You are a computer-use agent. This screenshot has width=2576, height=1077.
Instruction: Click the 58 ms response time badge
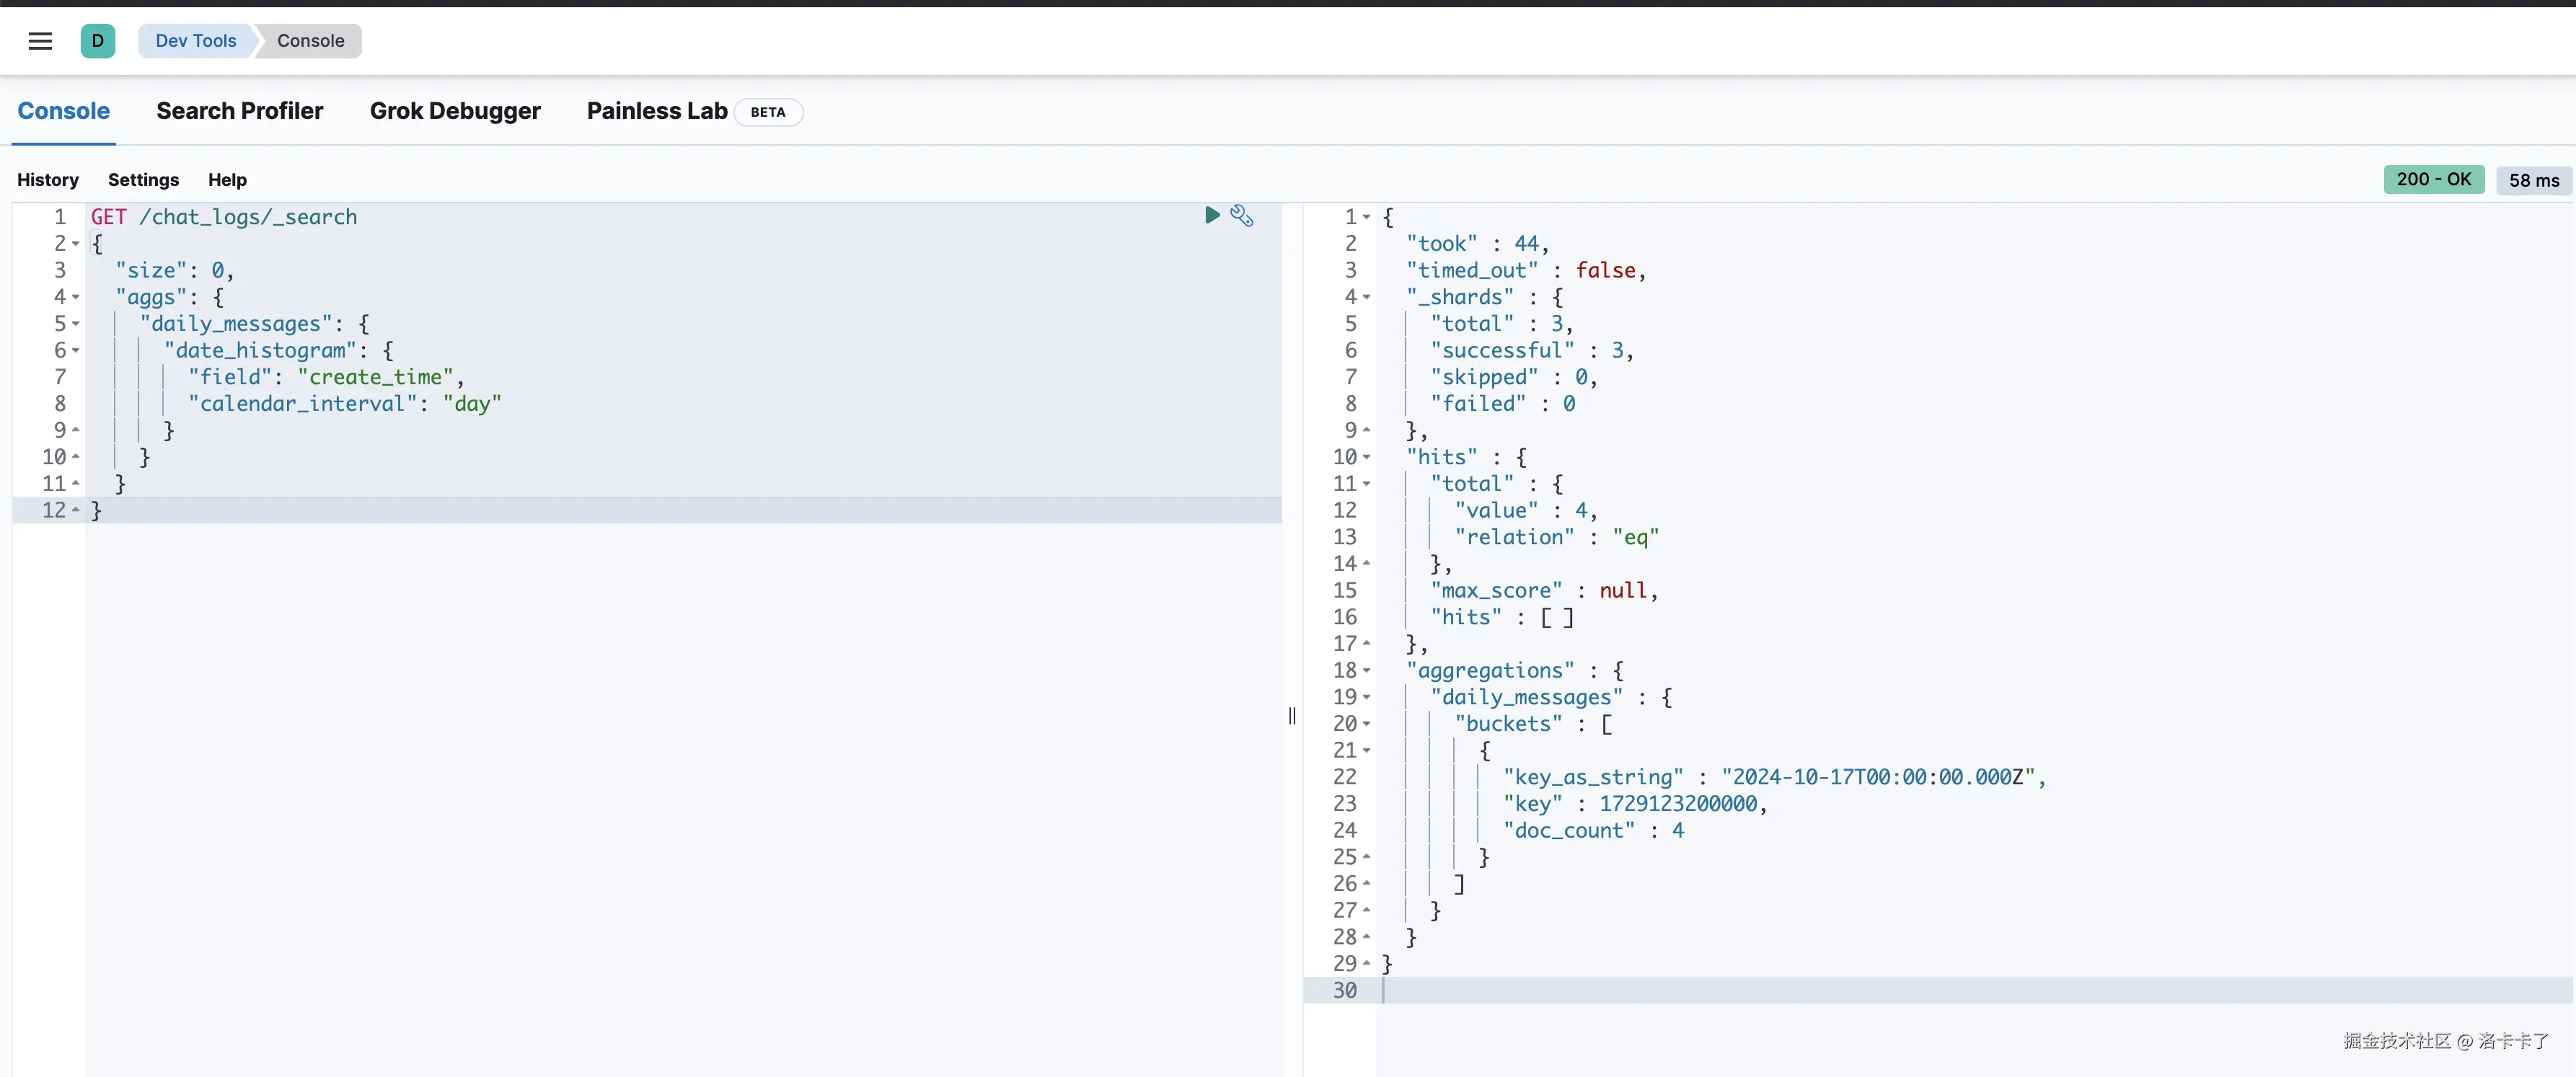click(2533, 180)
